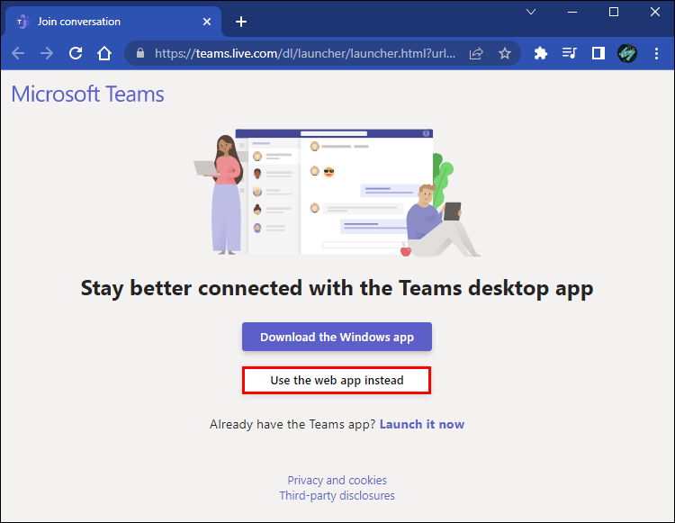Maximize the browser window

tap(614, 12)
